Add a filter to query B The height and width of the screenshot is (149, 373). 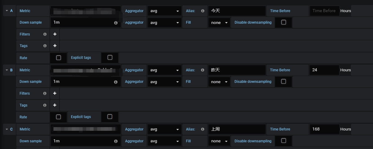55,93
